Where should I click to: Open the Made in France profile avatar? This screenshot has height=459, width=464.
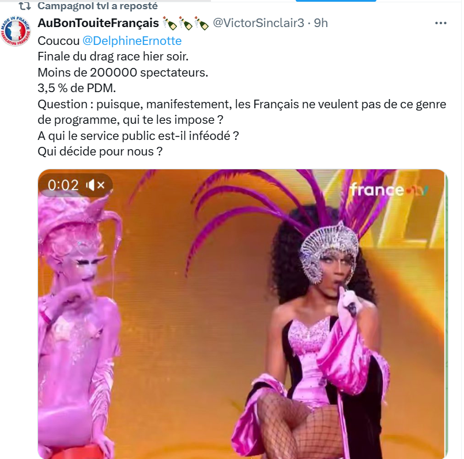click(16, 31)
